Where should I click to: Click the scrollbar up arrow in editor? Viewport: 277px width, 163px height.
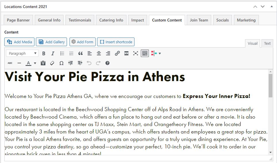(x=270, y=72)
